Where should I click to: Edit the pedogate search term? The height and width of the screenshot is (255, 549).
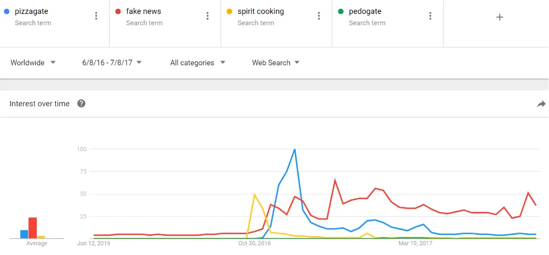(x=365, y=12)
